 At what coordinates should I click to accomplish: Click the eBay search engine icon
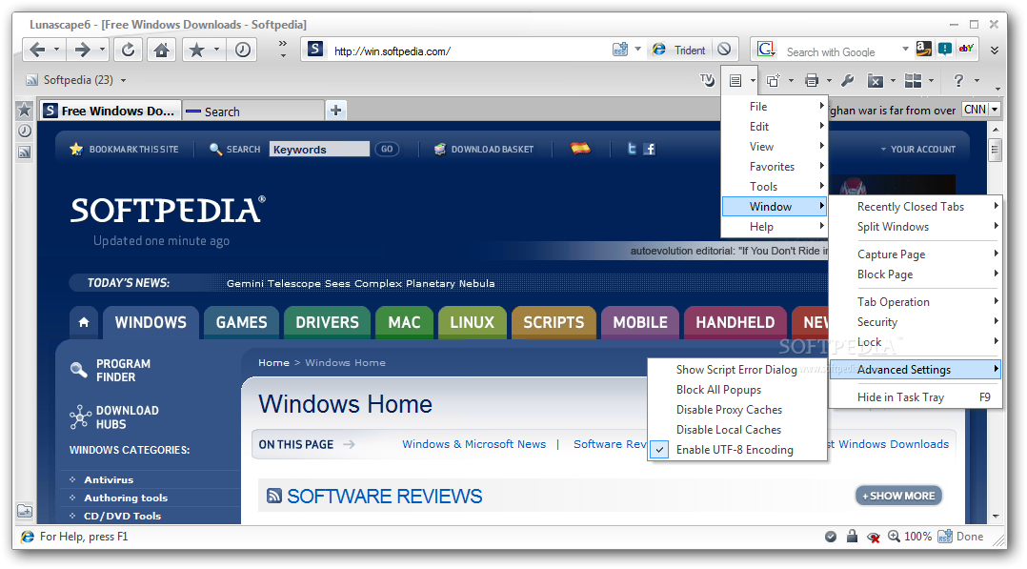[966, 49]
